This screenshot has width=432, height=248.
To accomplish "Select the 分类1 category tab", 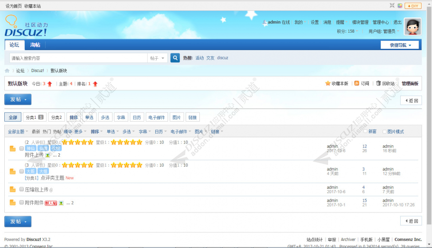I will (x=35, y=117).
